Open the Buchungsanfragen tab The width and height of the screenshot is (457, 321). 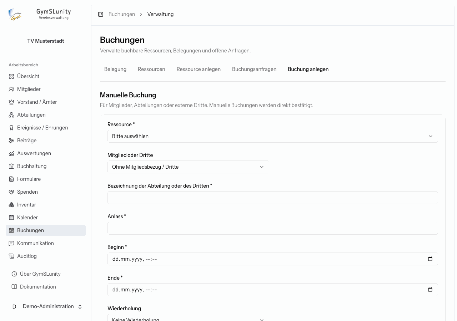tap(254, 69)
